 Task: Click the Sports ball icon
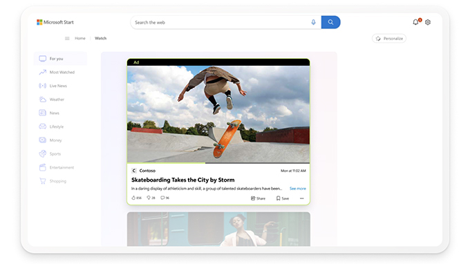tap(43, 153)
